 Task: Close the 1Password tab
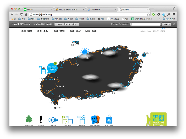(x=115, y=10)
